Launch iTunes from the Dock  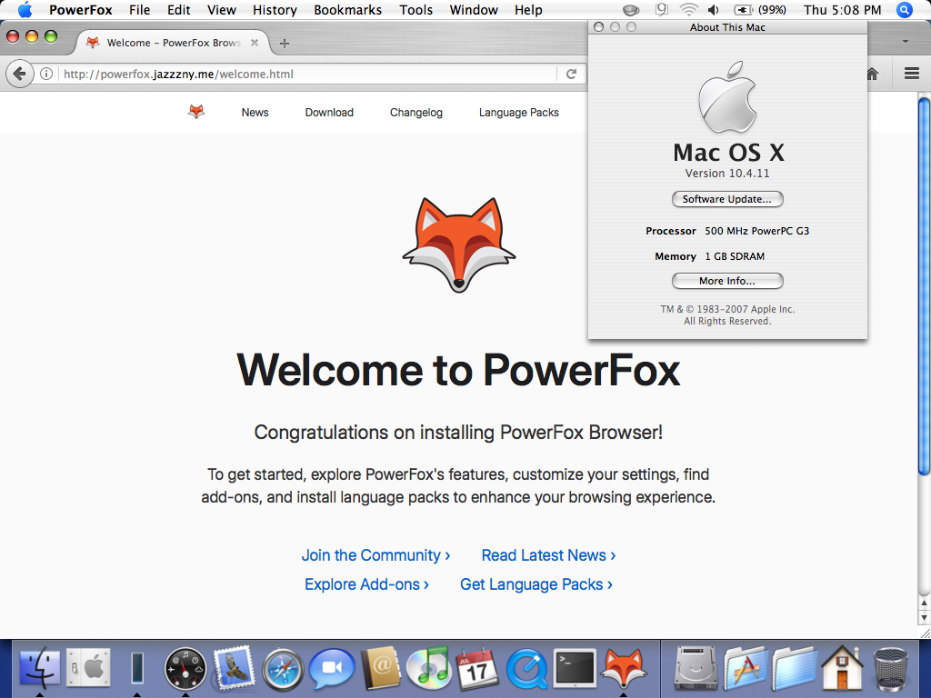(x=429, y=668)
